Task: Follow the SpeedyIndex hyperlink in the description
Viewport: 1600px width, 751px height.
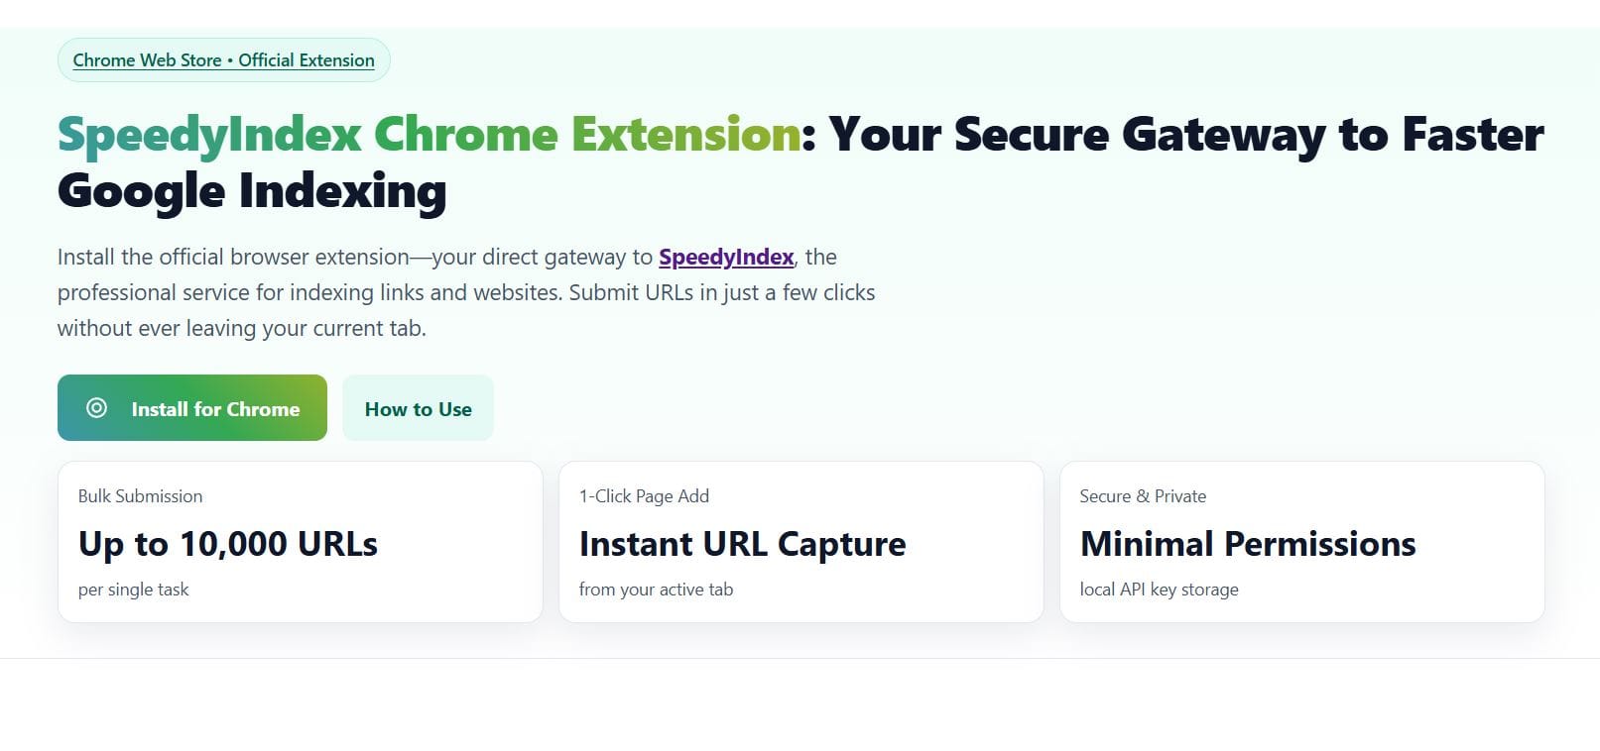Action: tap(726, 258)
